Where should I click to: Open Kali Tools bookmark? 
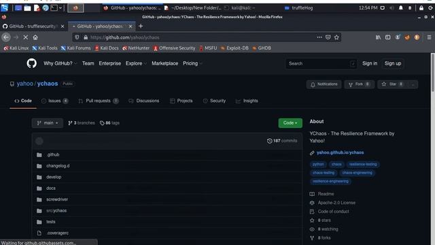click(45, 48)
